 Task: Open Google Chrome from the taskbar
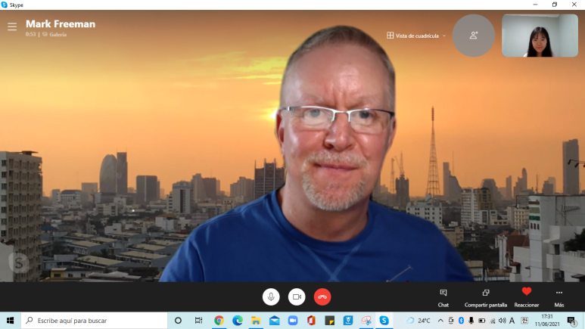pos(219,321)
